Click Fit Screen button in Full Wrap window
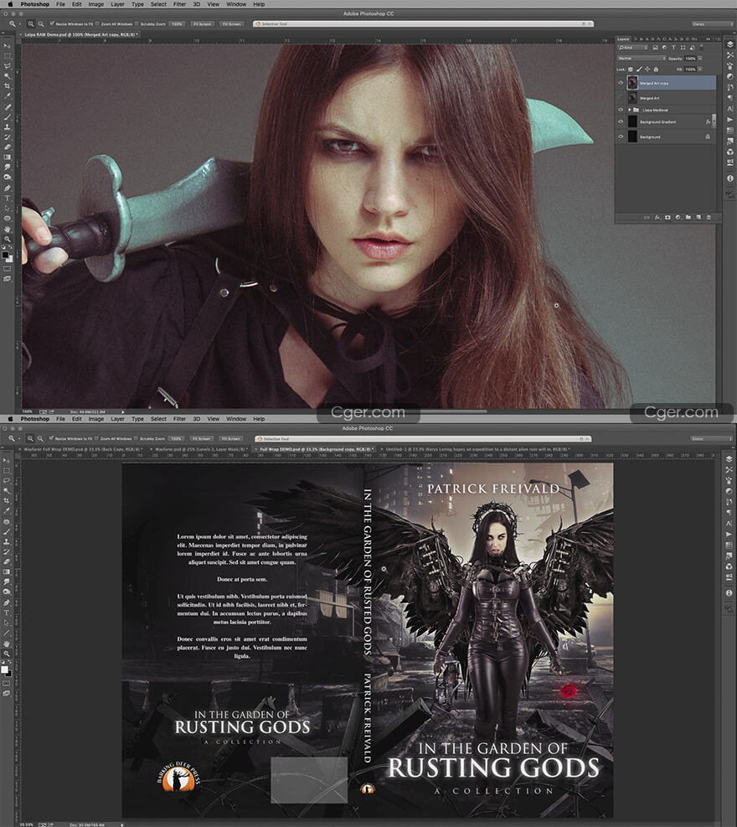 click(202, 438)
